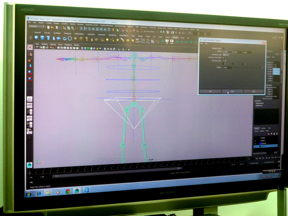This screenshot has width=288, height=216.
Task: Click the Add button in Orient Constraint Options
Action: click(x=210, y=92)
